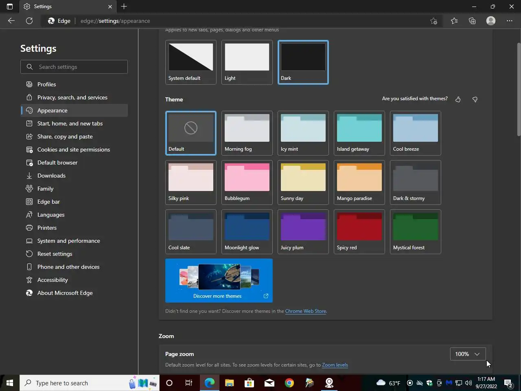Choose the Juicy plum theme
521x391 pixels.
(303, 232)
